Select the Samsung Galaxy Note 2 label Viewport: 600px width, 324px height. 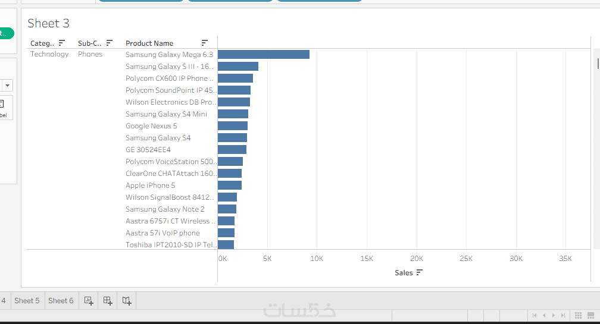[x=165, y=209]
